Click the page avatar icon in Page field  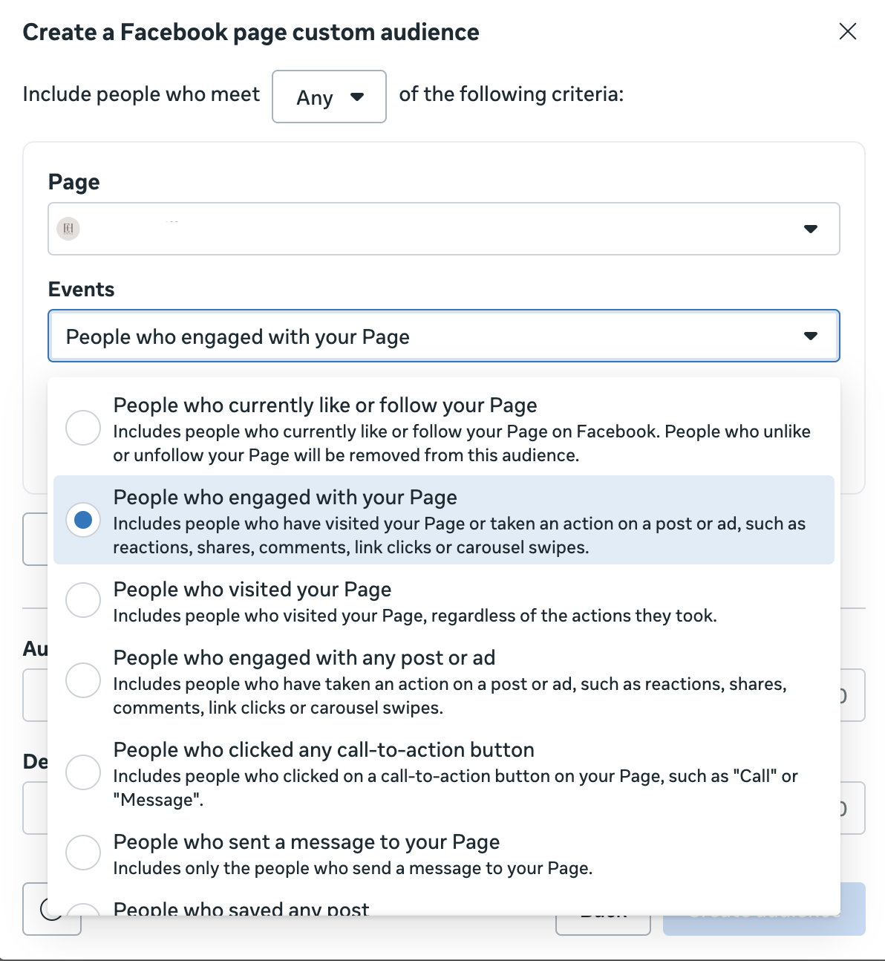(x=68, y=229)
